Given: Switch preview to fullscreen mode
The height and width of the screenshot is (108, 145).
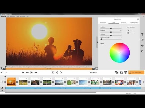Looking at the screenshot, I should (x=97, y=68).
